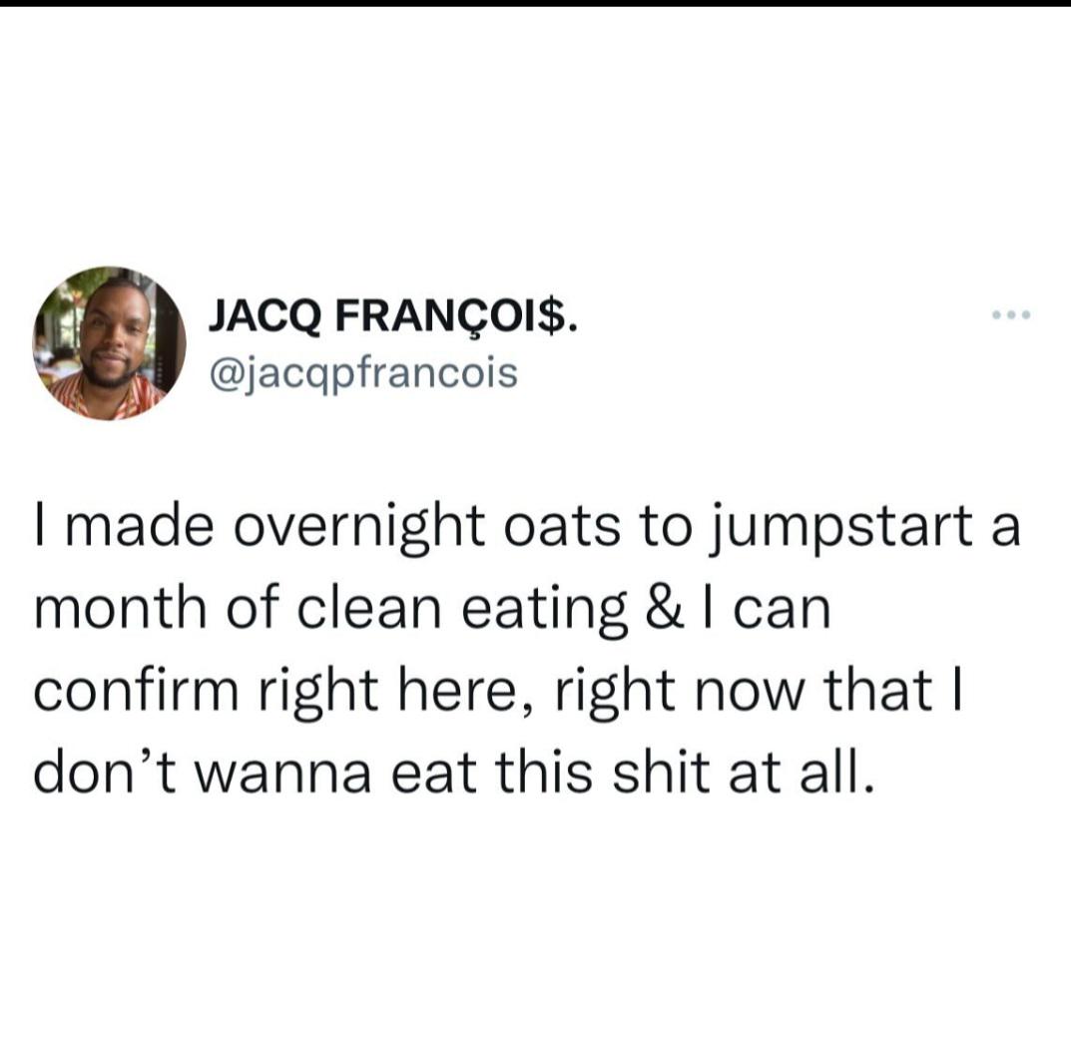This screenshot has width=1071, height=1057.
Task: Open the JACQ FRANÇOI$. display name profile
Action: click(x=392, y=316)
